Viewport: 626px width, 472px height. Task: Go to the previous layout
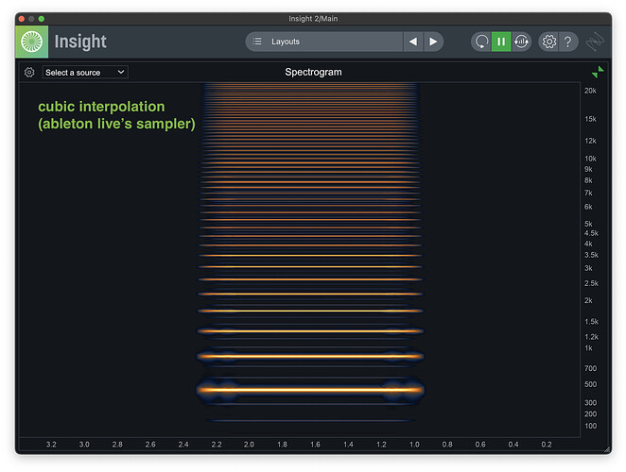(412, 42)
